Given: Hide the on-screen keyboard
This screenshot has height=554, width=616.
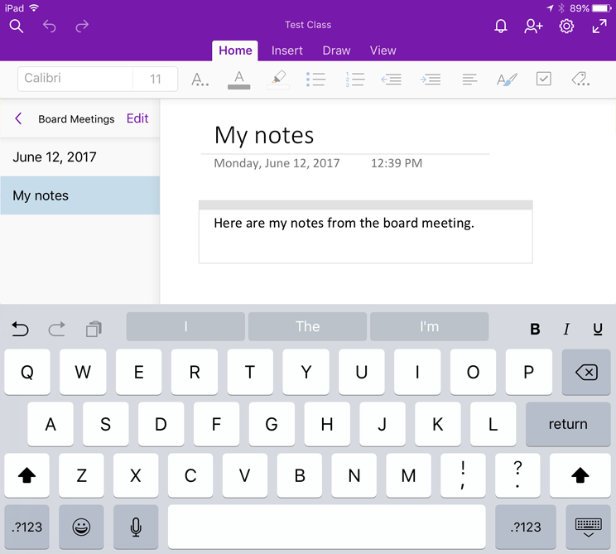Looking at the screenshot, I should [x=588, y=527].
